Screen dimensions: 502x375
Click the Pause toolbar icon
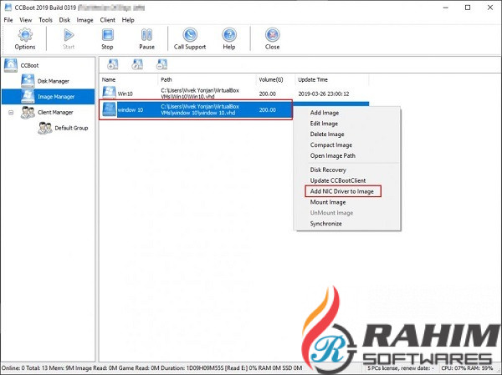point(146,38)
